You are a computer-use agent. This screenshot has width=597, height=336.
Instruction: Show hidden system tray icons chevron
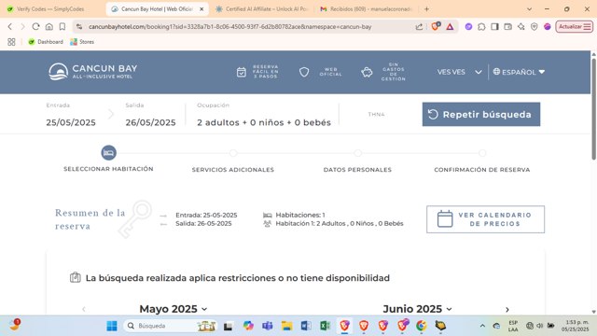click(x=482, y=326)
